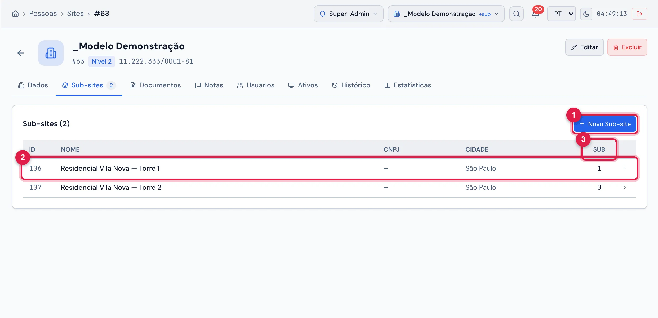
Task: Open Pessoas breadcrumb link
Action: coord(43,14)
